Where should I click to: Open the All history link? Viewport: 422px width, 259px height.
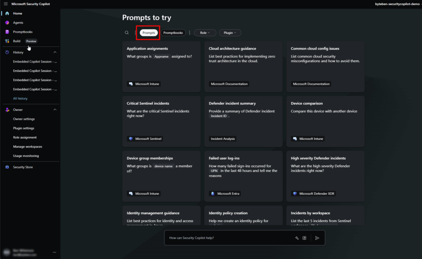(x=20, y=99)
